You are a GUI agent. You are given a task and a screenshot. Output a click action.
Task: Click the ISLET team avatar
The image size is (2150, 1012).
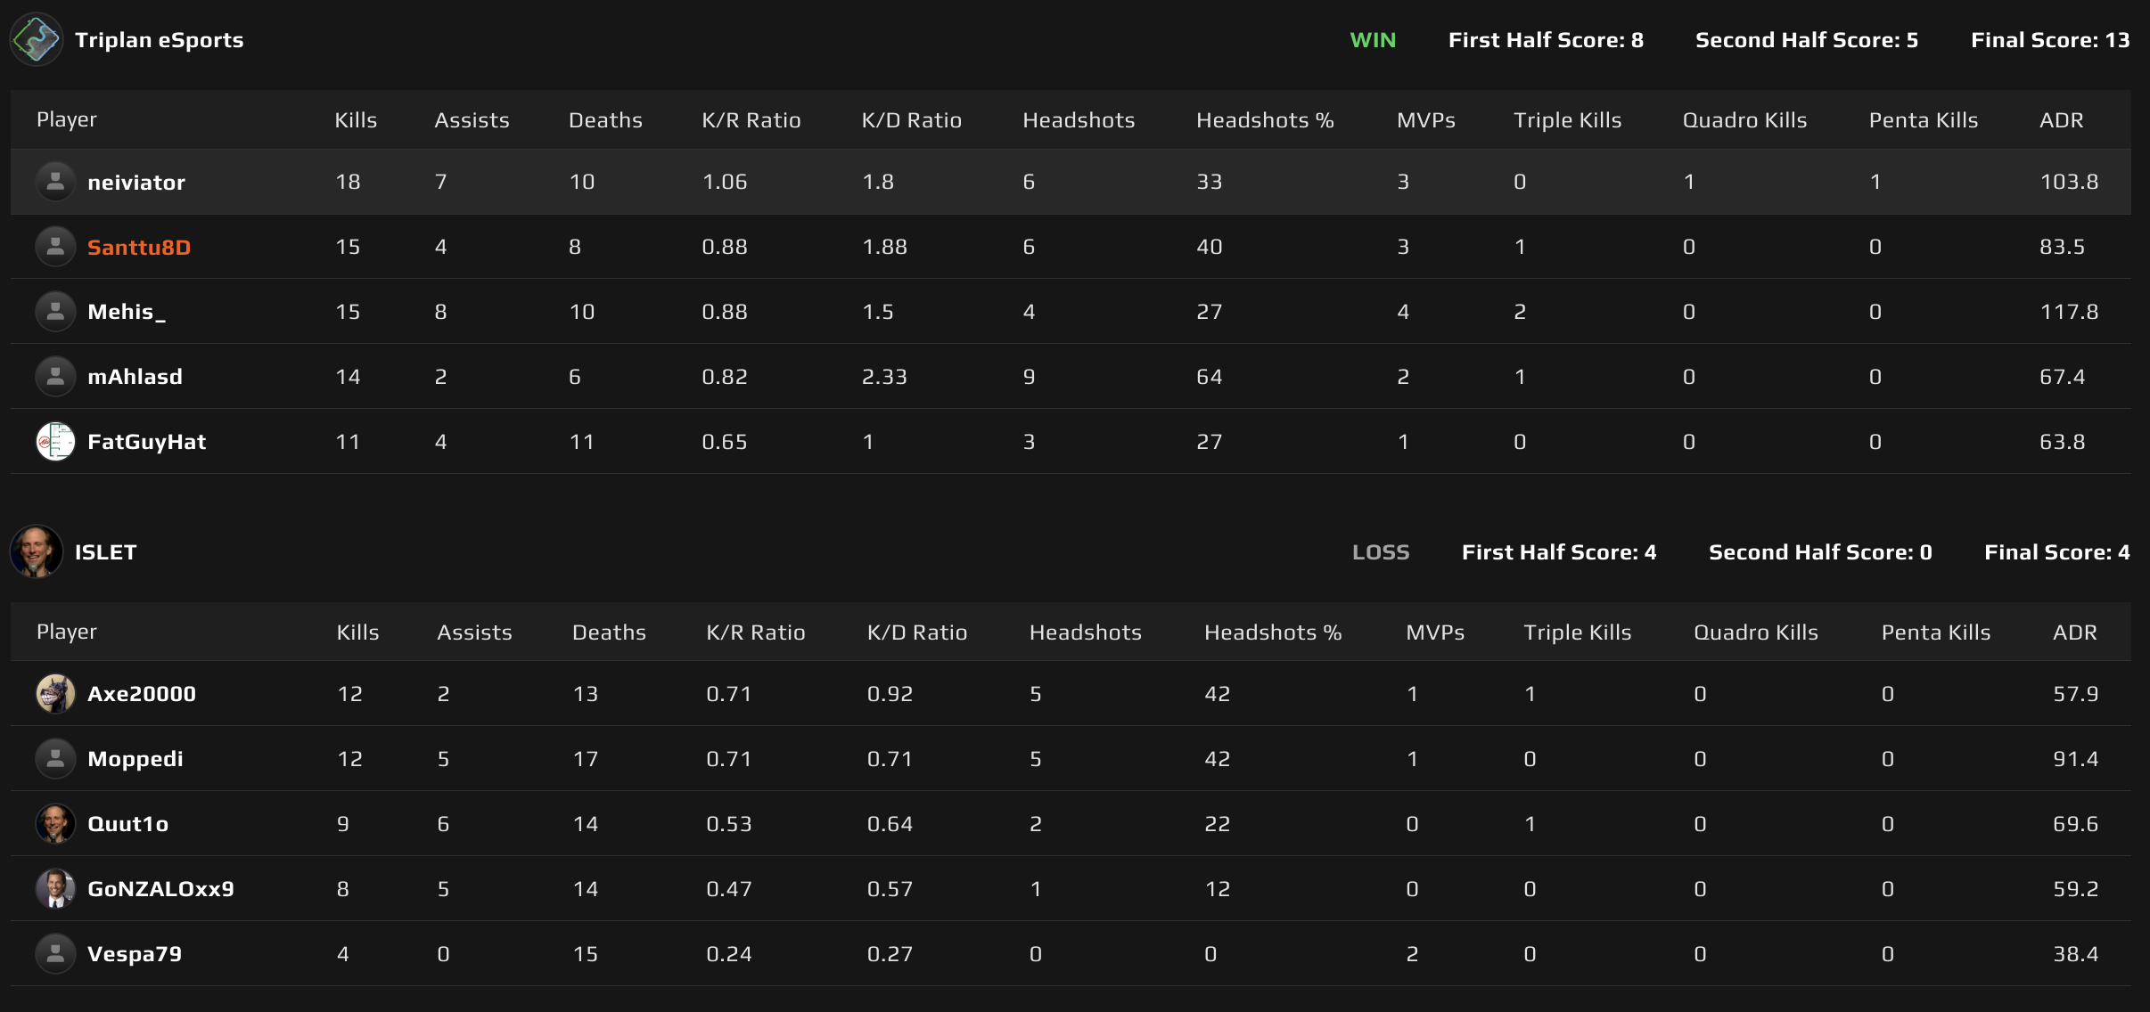[x=37, y=551]
